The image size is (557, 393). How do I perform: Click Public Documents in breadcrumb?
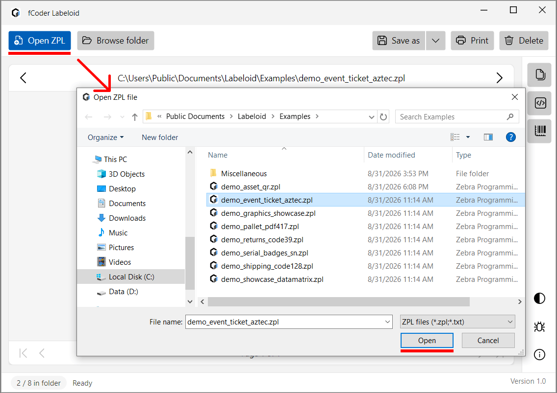point(195,116)
